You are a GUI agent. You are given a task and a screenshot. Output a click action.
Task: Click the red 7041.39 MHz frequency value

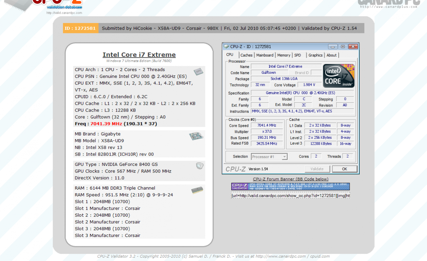[106, 124]
